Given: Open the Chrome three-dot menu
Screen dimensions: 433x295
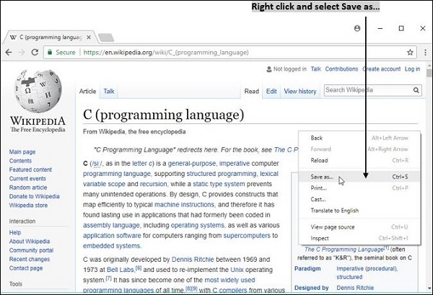Looking at the screenshot, I should [425, 52].
